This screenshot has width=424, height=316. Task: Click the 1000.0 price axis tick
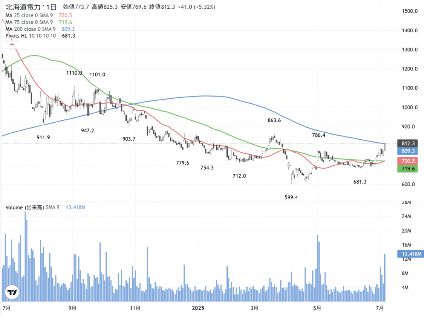tap(410, 107)
